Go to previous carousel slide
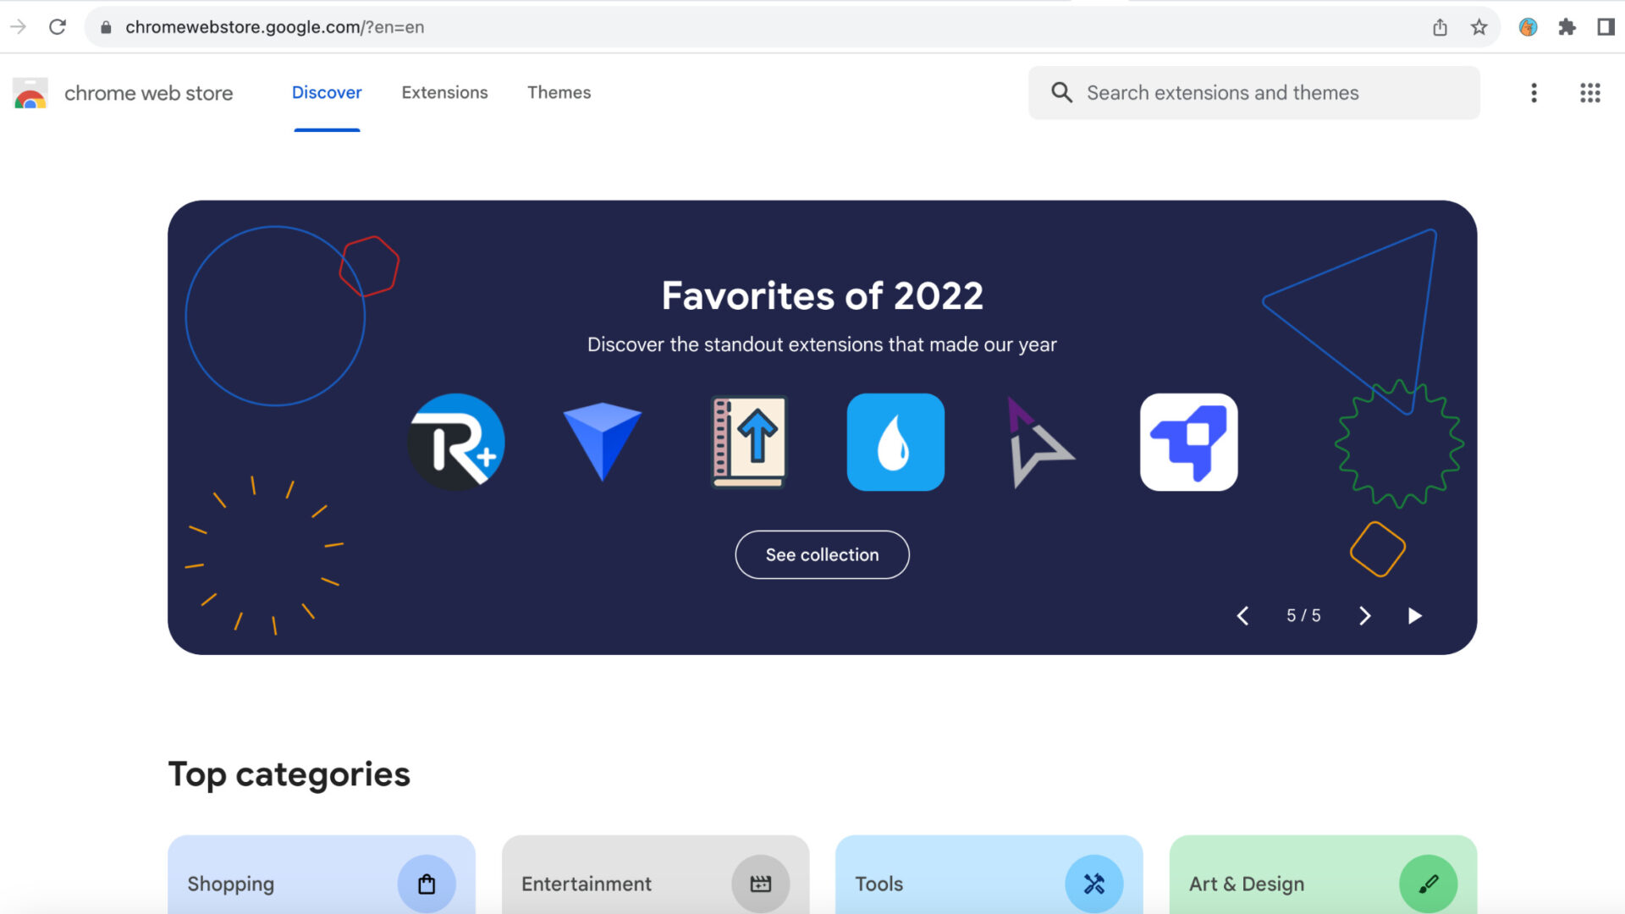The width and height of the screenshot is (1625, 914). pos(1242,615)
